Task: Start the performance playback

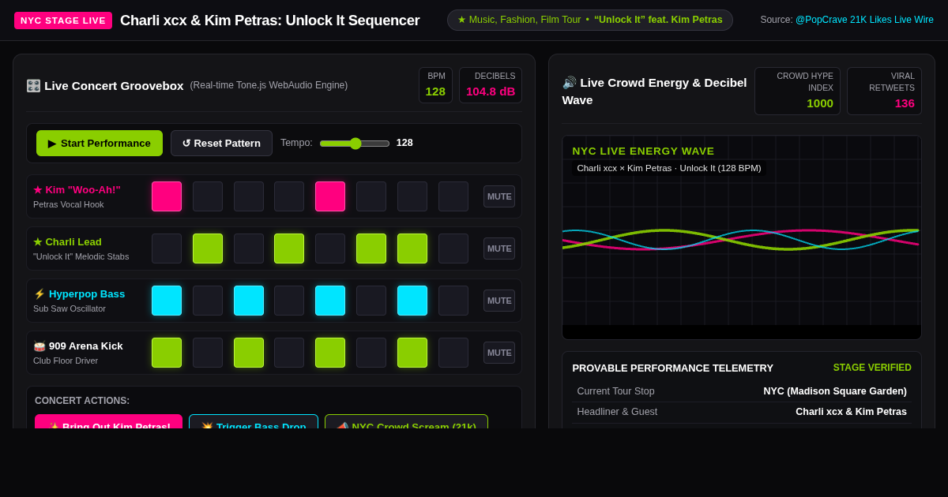Action: pyautogui.click(x=100, y=143)
